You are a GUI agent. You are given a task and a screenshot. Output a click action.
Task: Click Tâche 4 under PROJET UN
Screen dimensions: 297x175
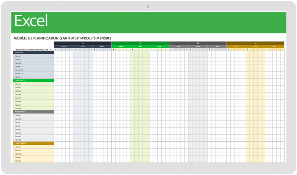34,77
